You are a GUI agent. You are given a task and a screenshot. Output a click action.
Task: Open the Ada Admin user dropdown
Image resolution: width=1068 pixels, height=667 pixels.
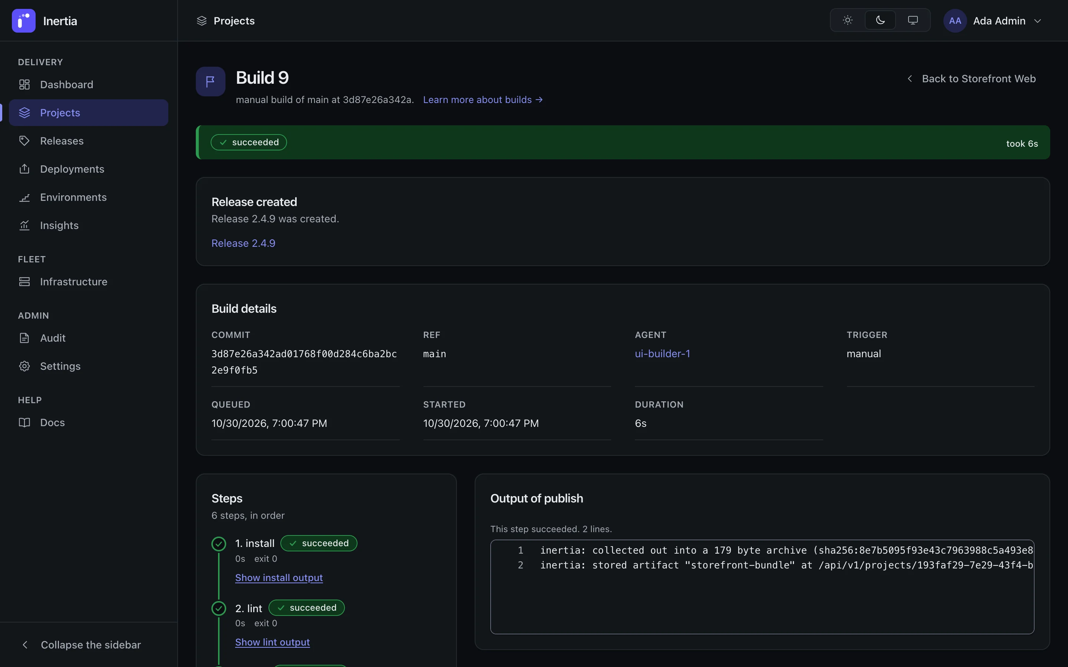pos(993,21)
